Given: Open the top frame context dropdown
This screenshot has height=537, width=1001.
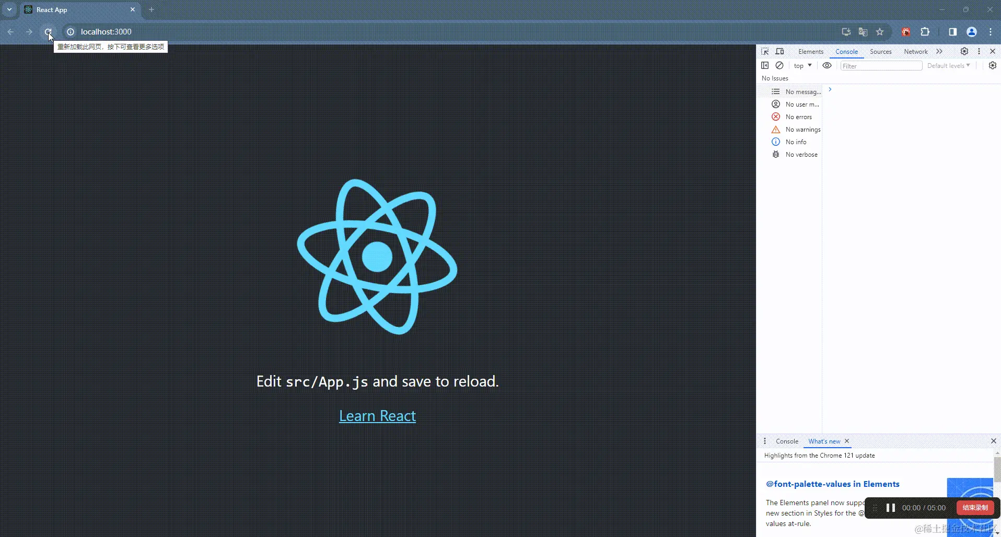Looking at the screenshot, I should 802,65.
